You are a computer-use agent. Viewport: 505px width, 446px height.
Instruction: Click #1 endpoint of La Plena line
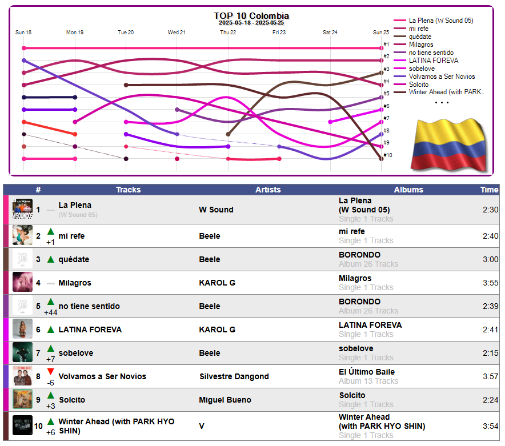coord(382,48)
